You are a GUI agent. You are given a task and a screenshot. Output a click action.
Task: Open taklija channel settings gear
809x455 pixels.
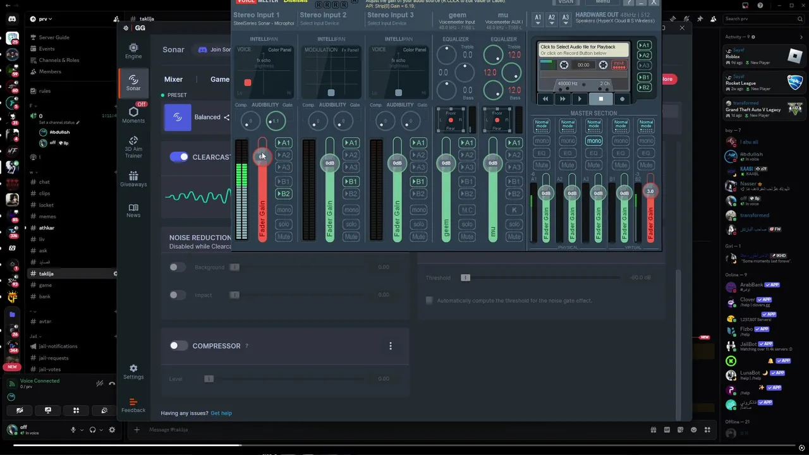pyautogui.click(x=115, y=274)
